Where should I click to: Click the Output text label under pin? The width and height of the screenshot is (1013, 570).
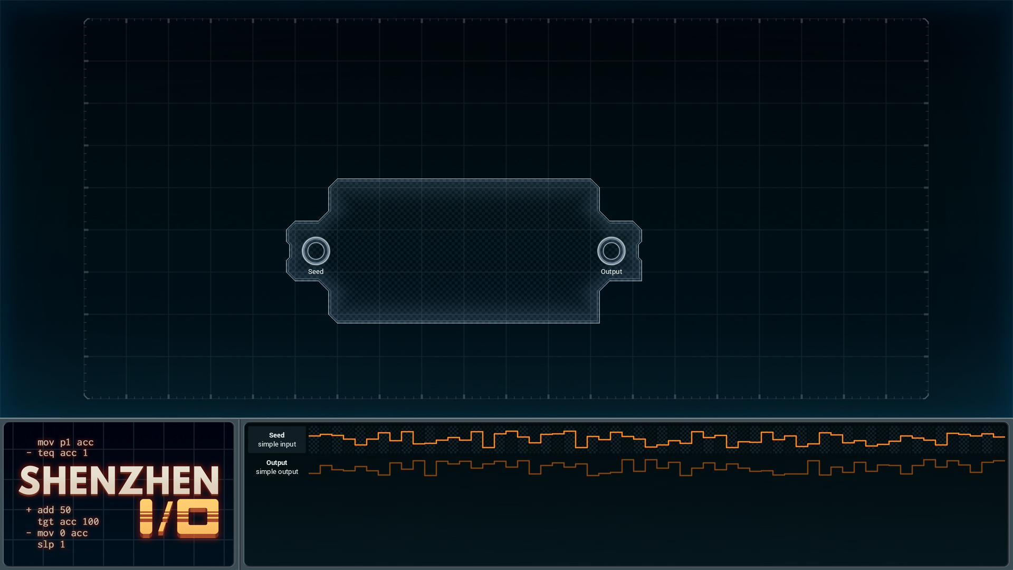(611, 272)
